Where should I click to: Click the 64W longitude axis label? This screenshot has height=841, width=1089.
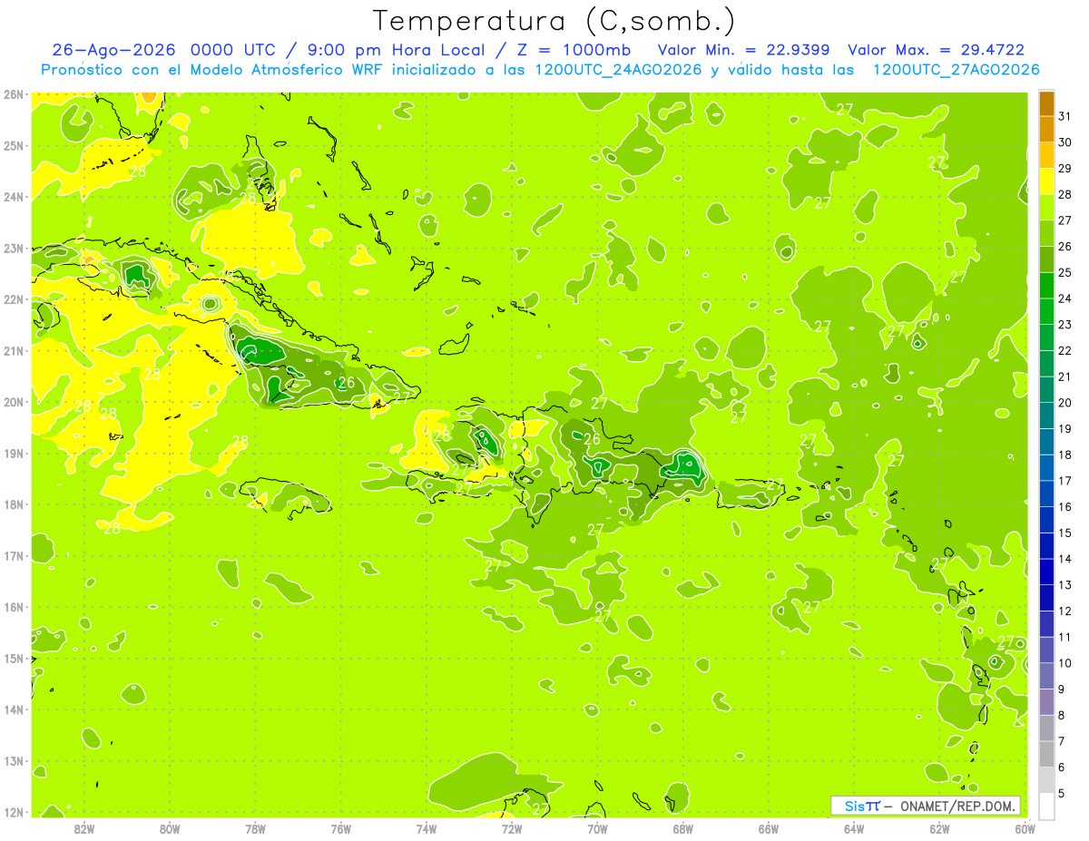pos(854,828)
